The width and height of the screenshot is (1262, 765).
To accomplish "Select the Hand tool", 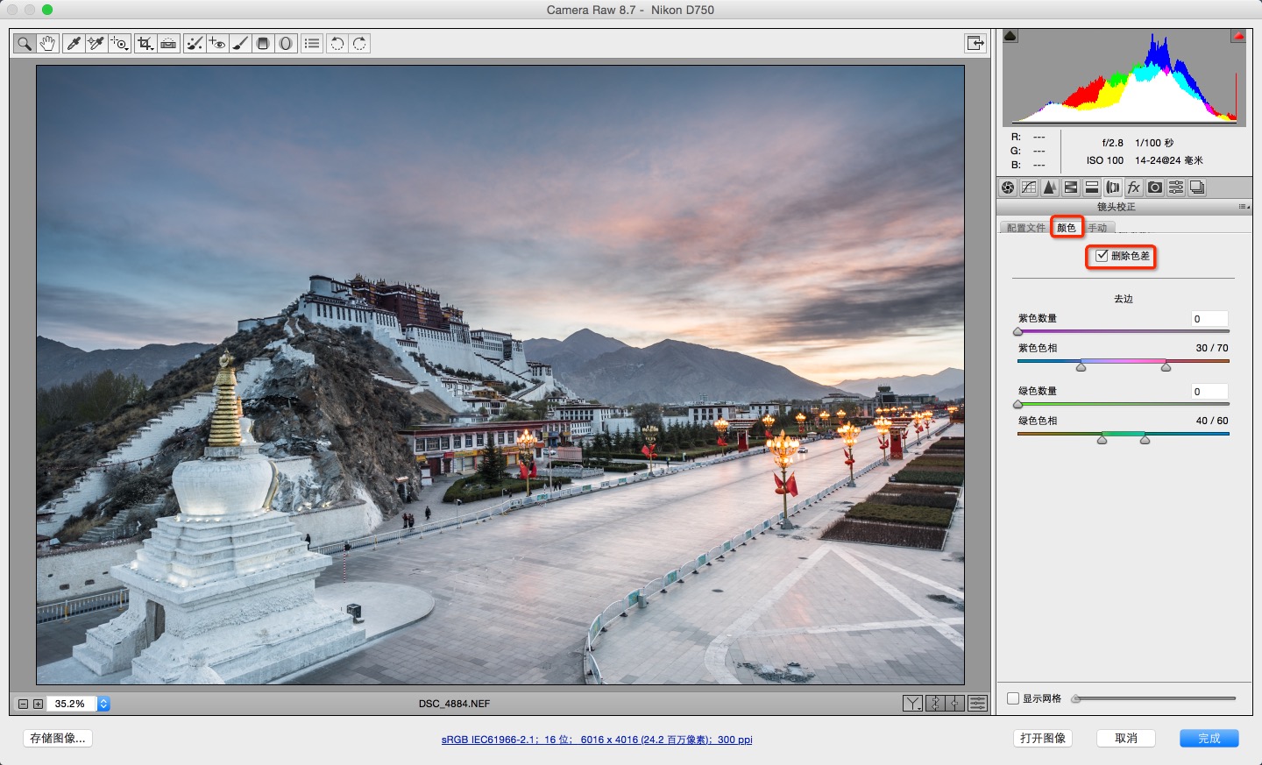I will click(x=48, y=43).
